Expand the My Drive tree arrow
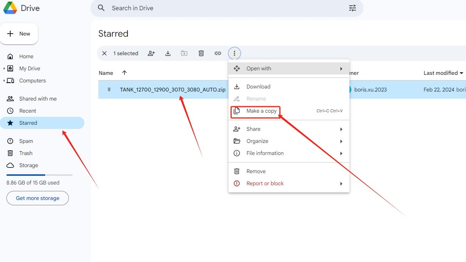 4,68
